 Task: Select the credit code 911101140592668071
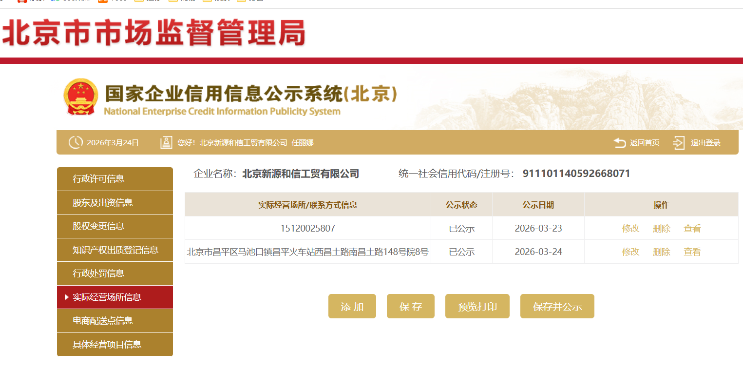coord(576,174)
